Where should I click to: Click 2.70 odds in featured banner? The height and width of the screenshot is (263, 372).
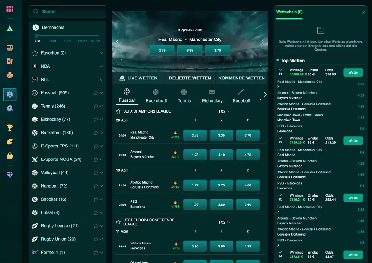(x=218, y=50)
